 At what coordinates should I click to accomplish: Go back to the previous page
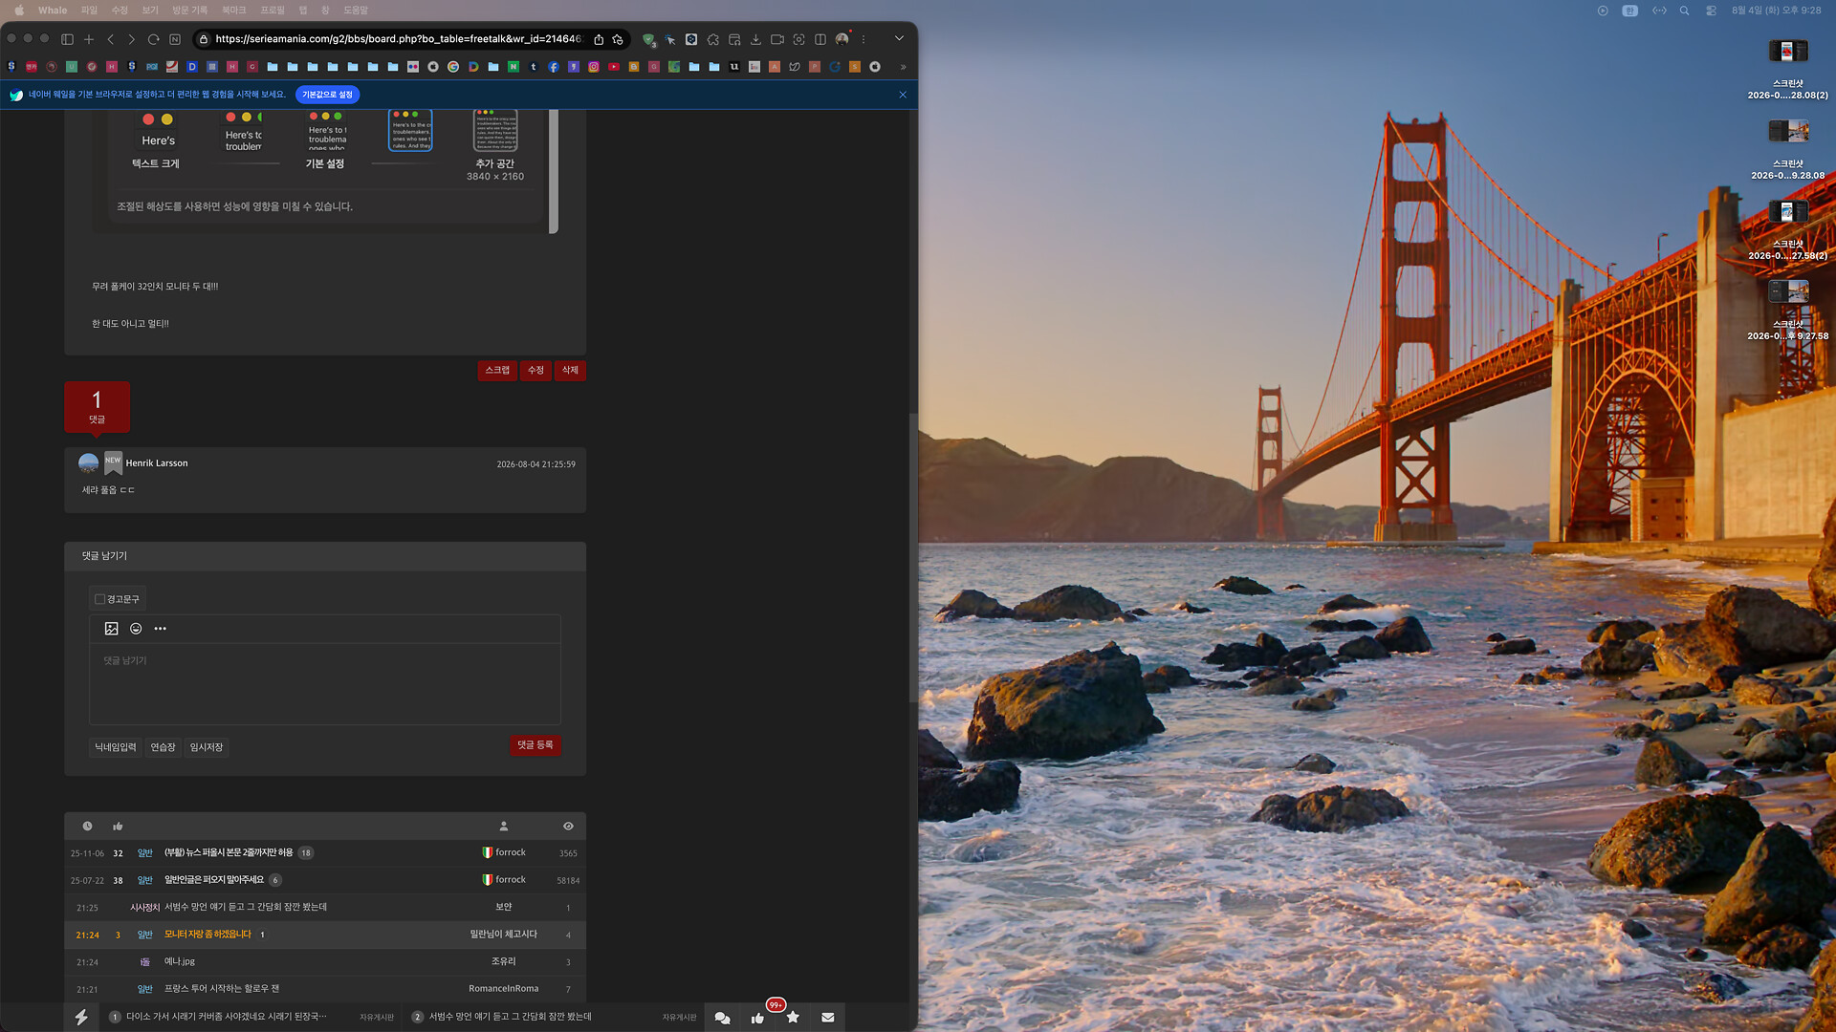pos(111,39)
